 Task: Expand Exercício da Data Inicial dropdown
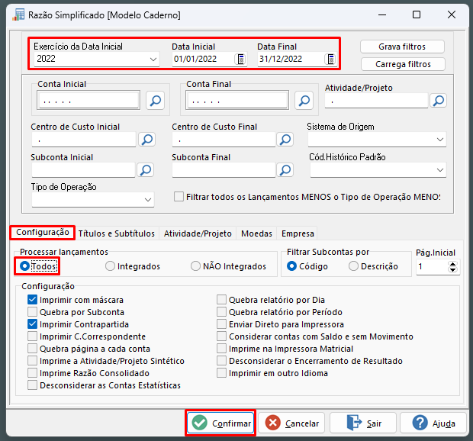click(x=153, y=59)
